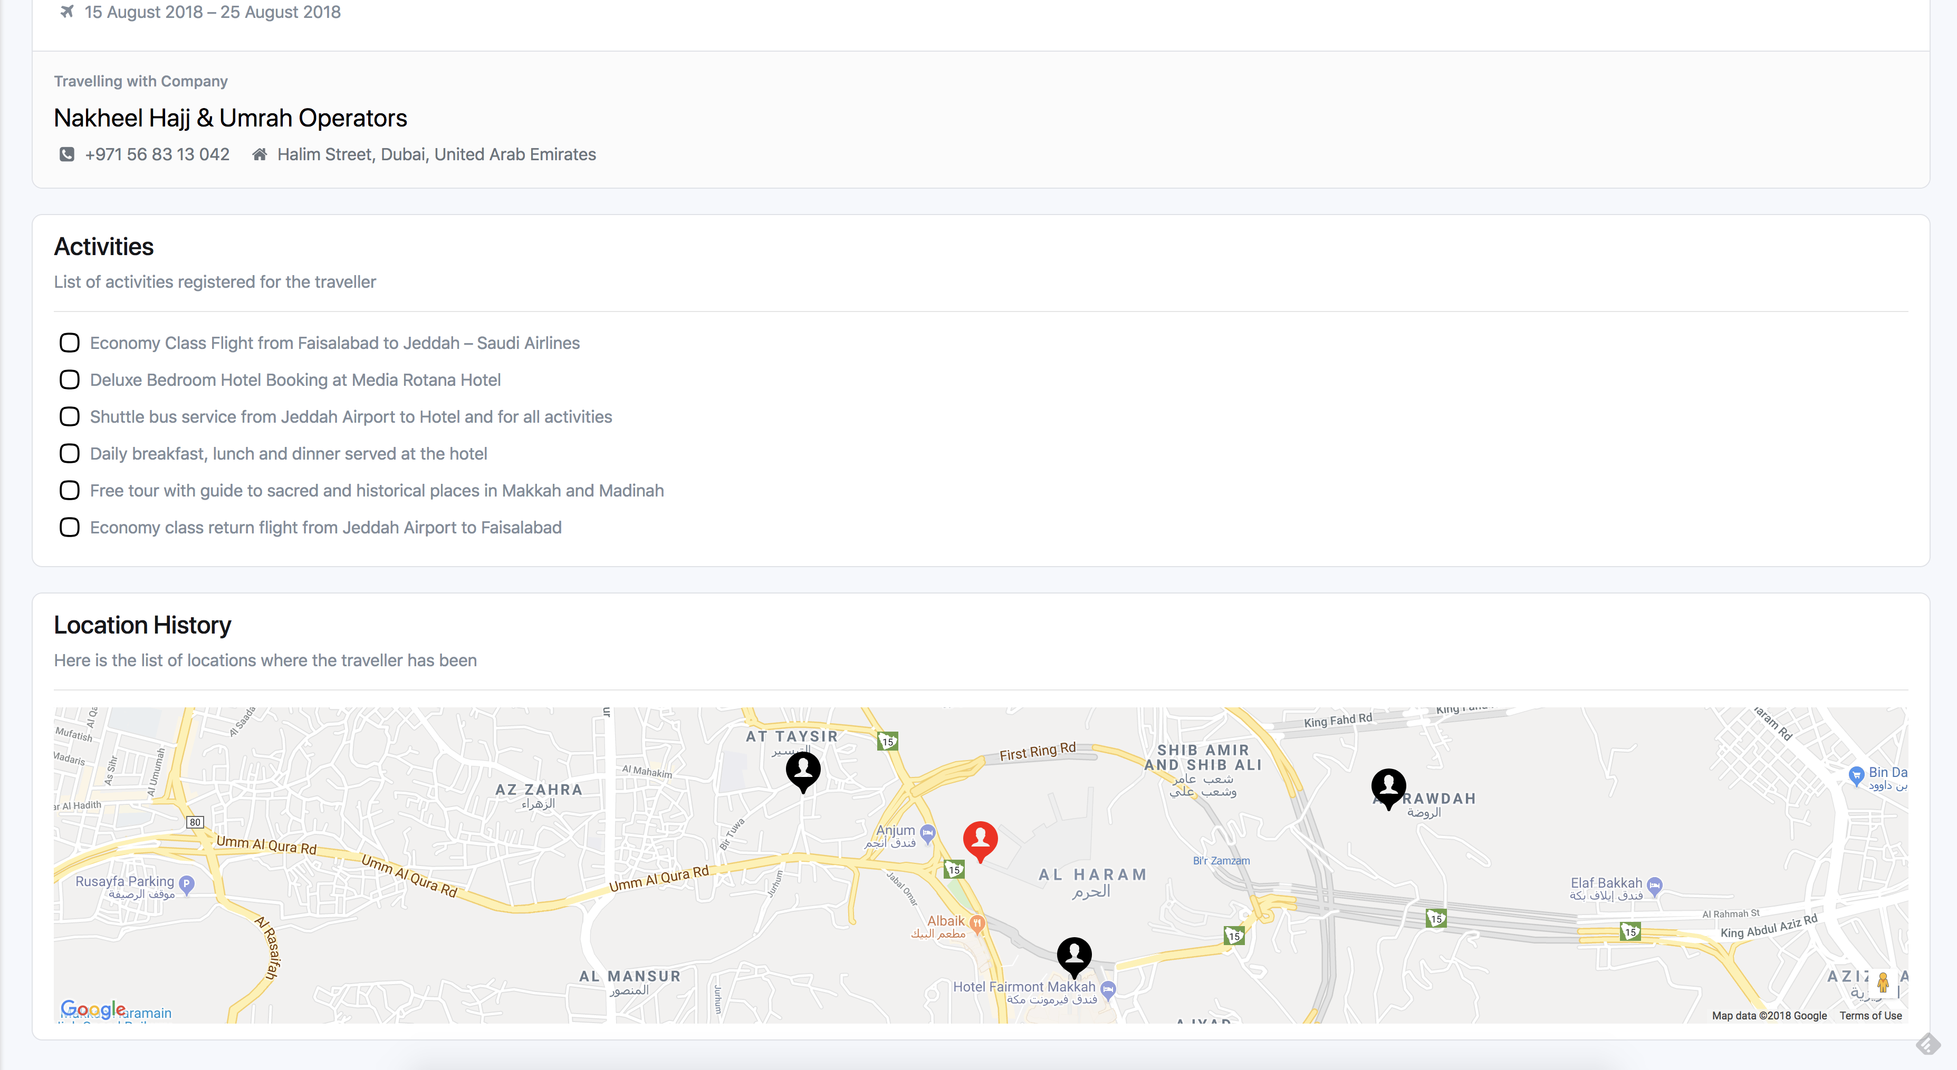1957x1070 pixels.
Task: Click the Hotel Fairmont Makkah label
Action: pyautogui.click(x=1024, y=987)
